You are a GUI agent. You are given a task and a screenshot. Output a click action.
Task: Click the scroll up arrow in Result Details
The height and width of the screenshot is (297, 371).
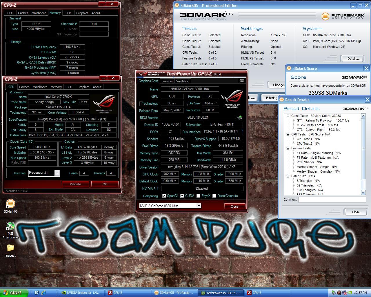(x=363, y=116)
